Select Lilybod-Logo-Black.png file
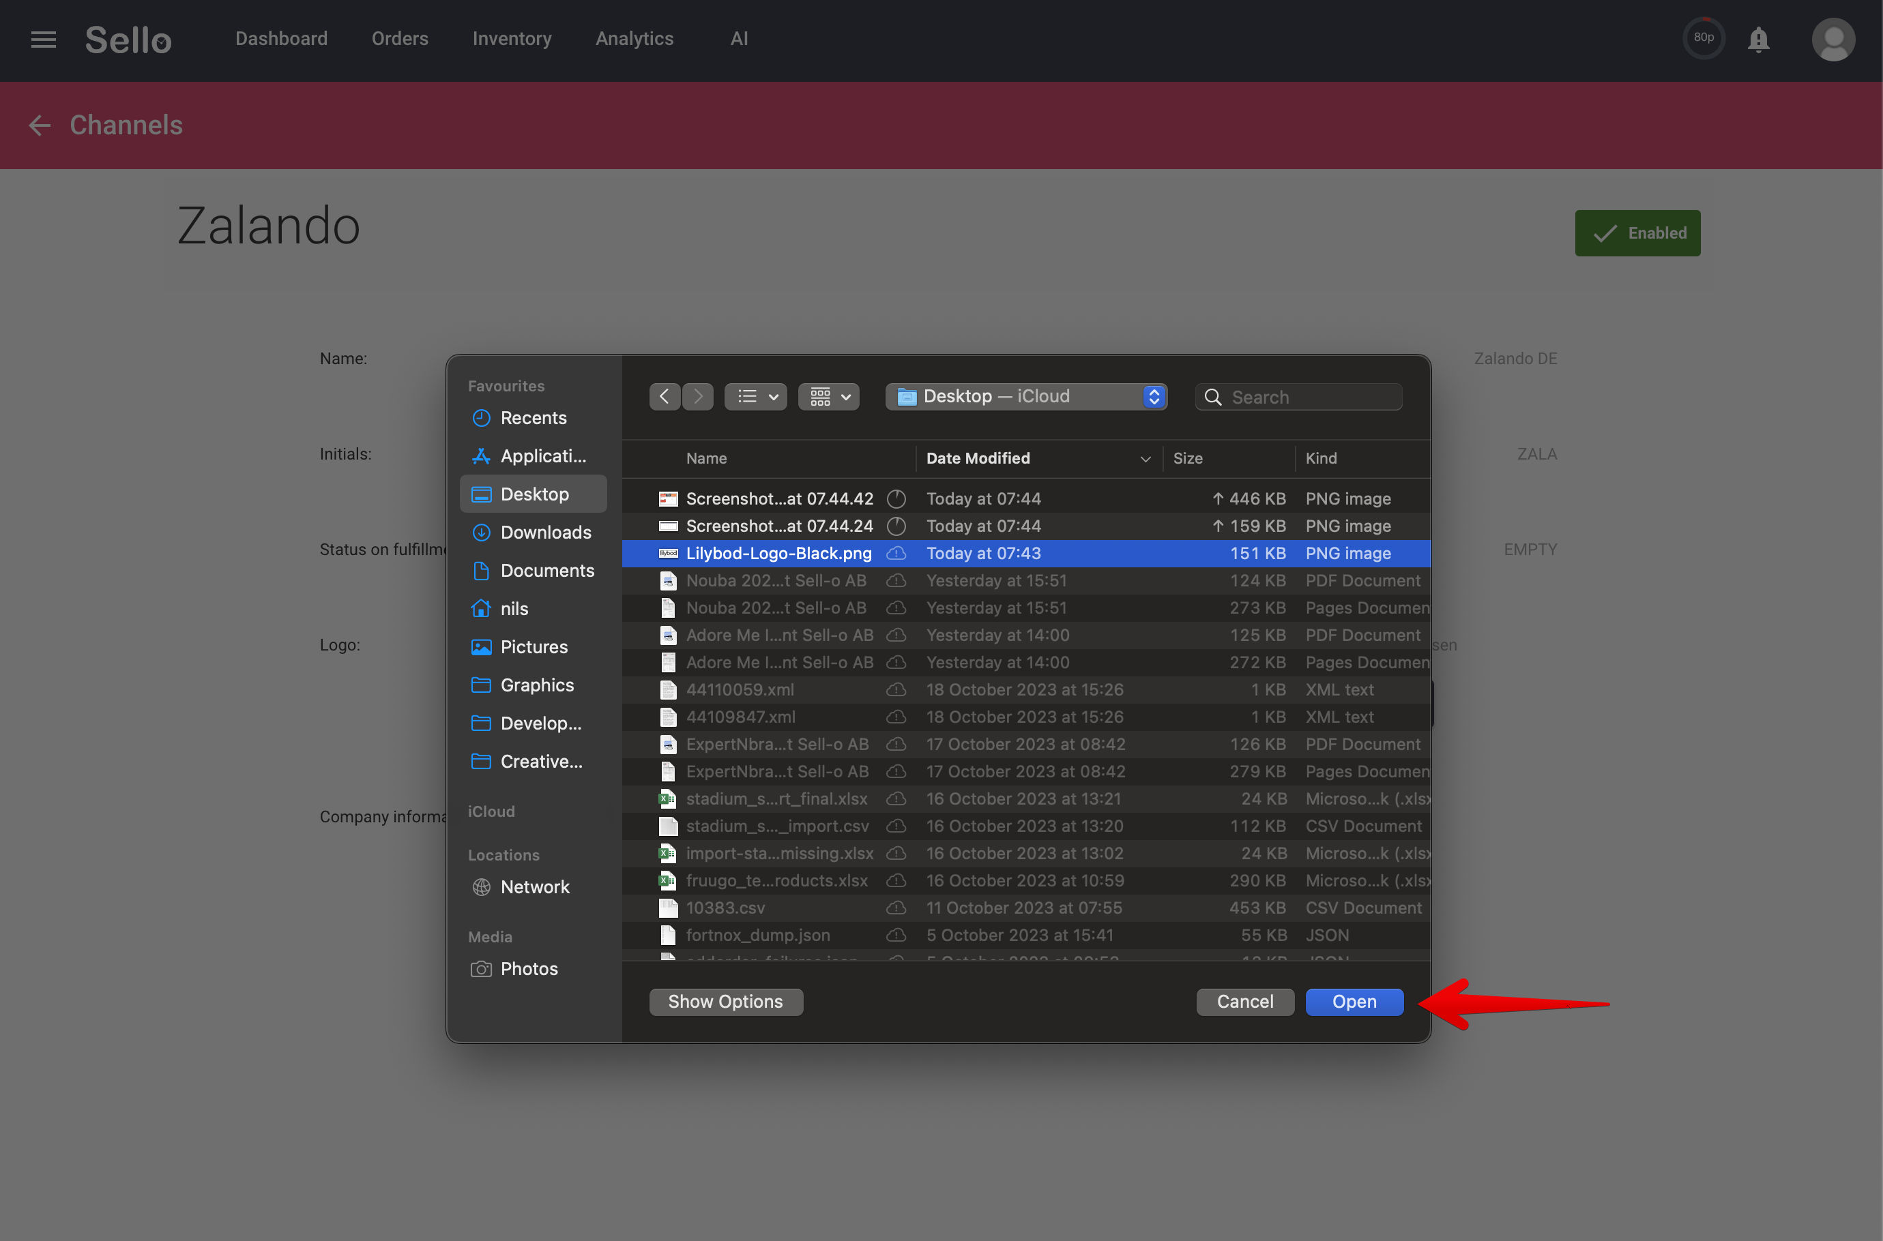The width and height of the screenshot is (1883, 1241). click(1026, 553)
